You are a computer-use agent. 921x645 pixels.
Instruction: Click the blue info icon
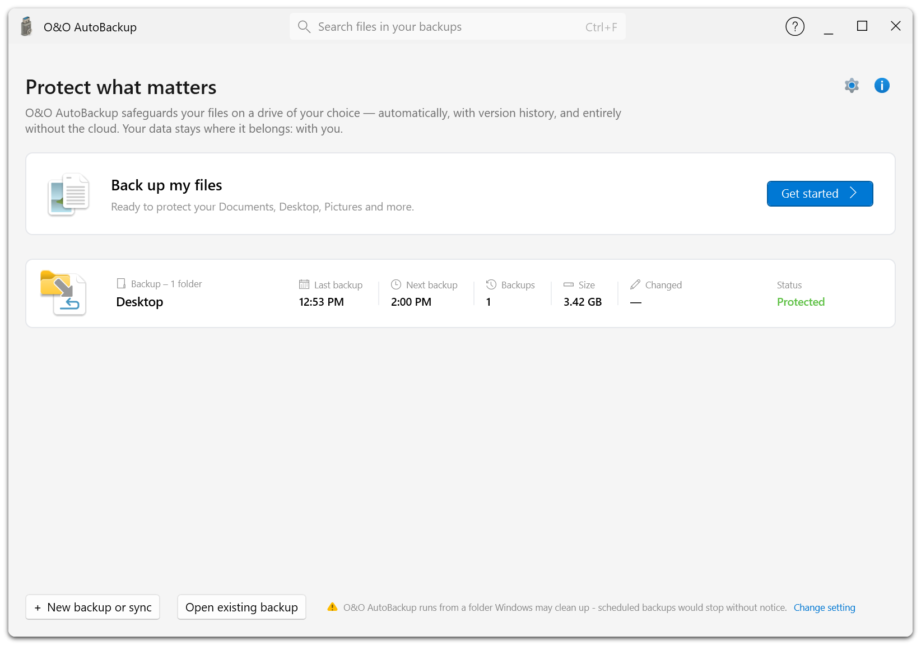click(x=882, y=86)
